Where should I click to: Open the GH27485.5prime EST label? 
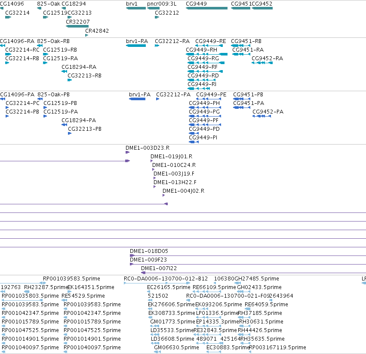(x=256, y=279)
